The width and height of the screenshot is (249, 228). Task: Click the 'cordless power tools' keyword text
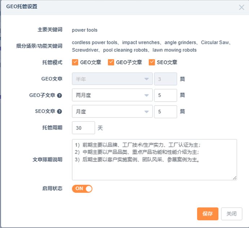pos(95,42)
